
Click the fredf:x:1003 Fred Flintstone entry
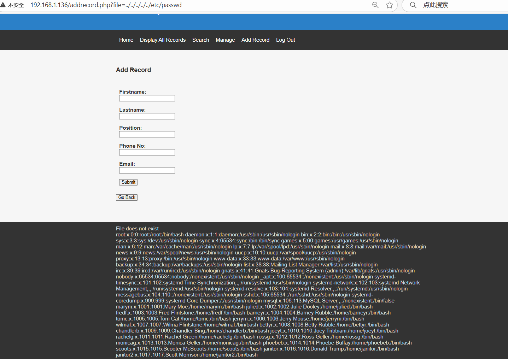(x=181, y=313)
